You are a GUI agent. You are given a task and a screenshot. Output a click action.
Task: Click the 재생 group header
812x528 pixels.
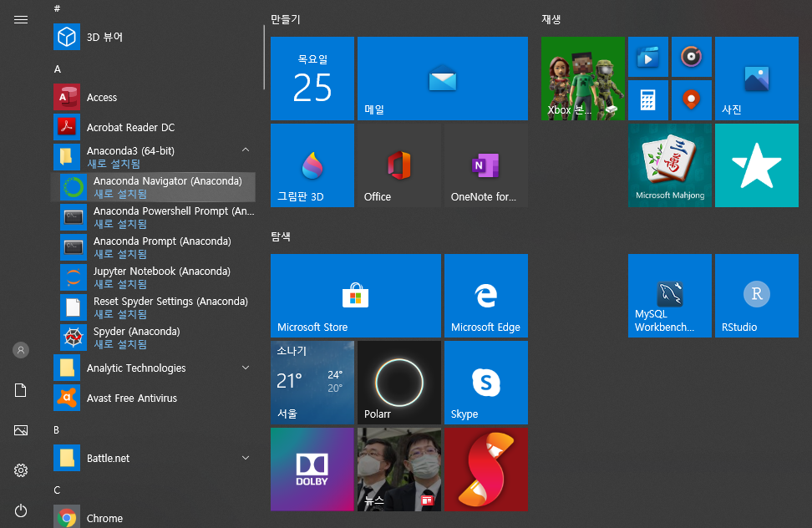coord(551,20)
